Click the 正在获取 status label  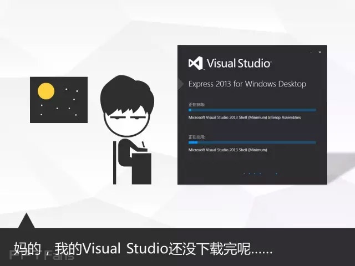tap(197, 104)
